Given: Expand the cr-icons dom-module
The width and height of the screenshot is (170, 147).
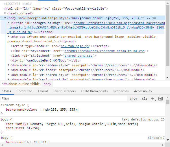Looking at the screenshot, I should tap(8, 70).
